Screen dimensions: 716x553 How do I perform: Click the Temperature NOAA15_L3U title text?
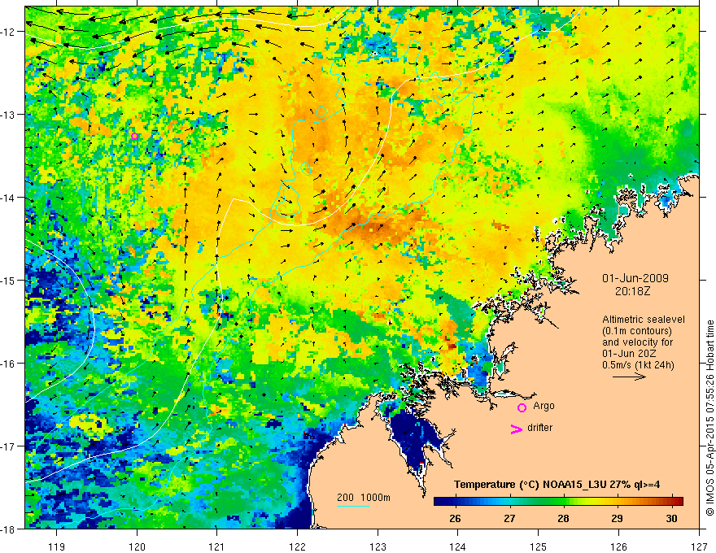(557, 485)
